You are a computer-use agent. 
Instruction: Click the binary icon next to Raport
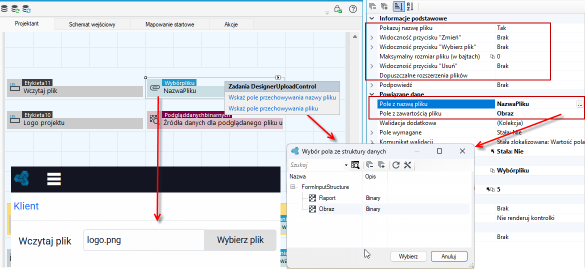312,198
